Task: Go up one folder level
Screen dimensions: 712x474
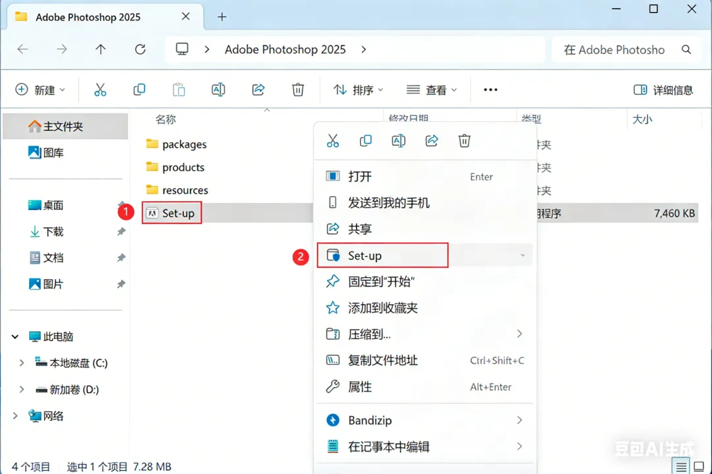Action: coord(100,49)
